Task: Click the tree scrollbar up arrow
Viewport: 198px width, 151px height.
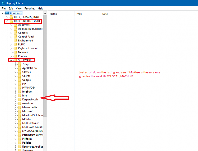Action: (45, 13)
